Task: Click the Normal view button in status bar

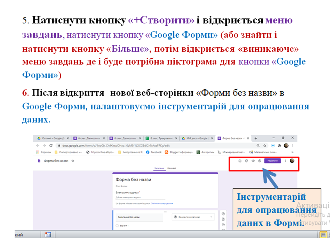Action: pos(324,235)
